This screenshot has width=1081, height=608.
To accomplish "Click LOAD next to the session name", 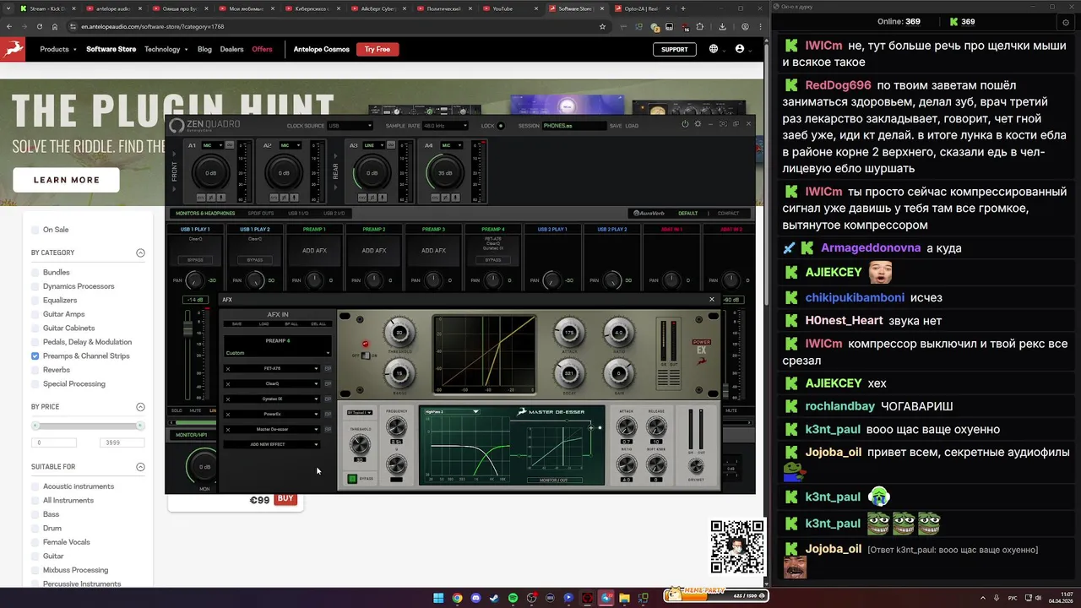I will coord(632,126).
